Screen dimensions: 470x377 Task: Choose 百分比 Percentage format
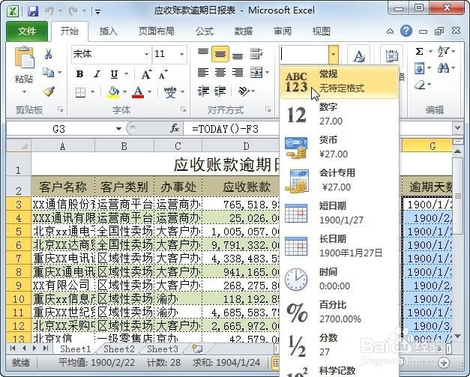coord(339,312)
